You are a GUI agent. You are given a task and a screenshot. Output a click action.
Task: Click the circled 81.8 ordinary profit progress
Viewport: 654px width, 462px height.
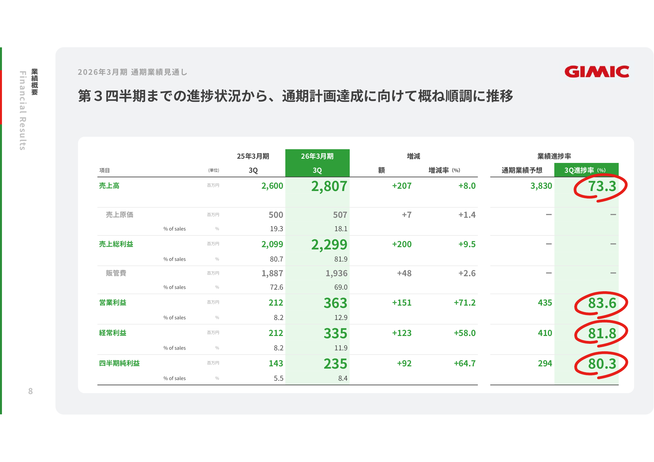coord(602,334)
